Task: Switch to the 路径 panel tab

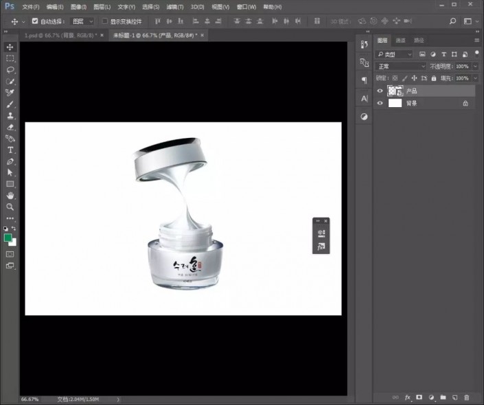Action: [419, 40]
